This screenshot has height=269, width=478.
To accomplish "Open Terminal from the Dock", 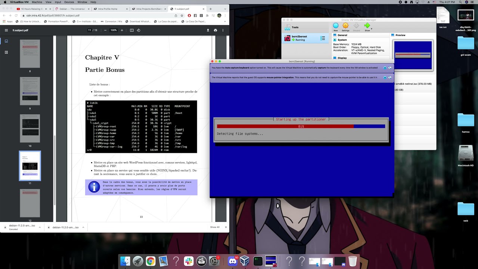I will click(x=258, y=261).
